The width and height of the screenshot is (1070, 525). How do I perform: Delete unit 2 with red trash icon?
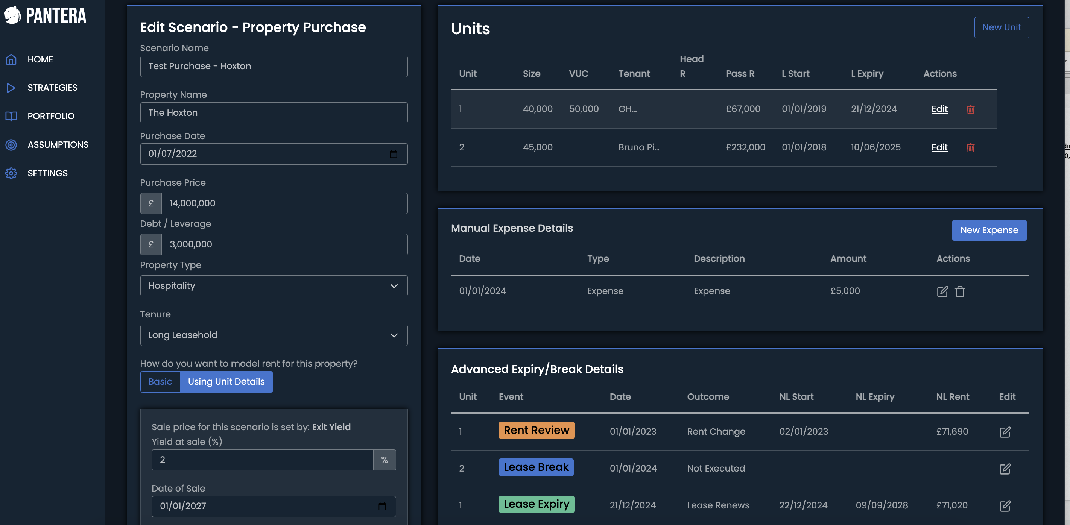point(970,147)
